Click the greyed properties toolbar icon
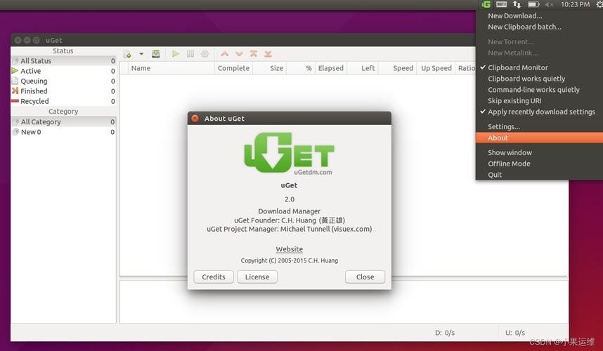This screenshot has height=351, width=603. pyautogui.click(x=205, y=54)
